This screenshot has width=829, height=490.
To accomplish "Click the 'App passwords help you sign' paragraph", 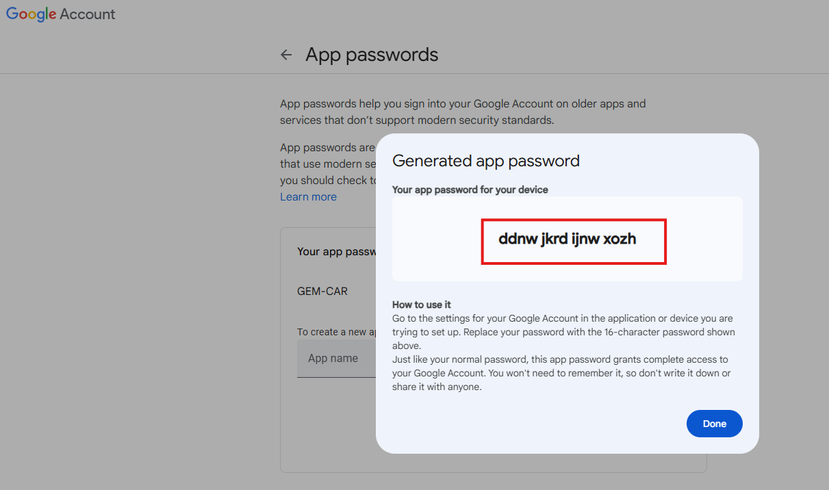I will pyautogui.click(x=463, y=112).
